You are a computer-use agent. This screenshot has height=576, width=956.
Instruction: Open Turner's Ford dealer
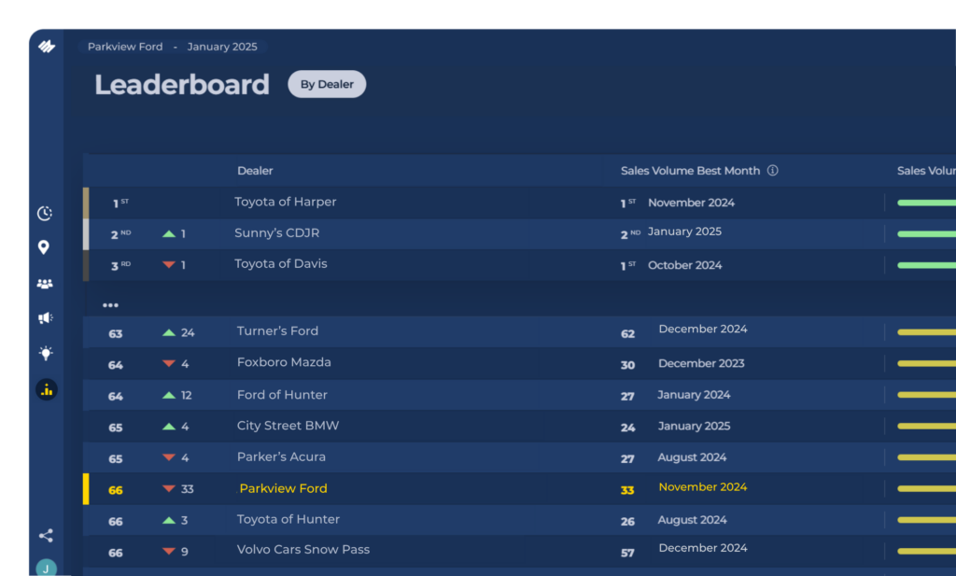[x=277, y=331]
